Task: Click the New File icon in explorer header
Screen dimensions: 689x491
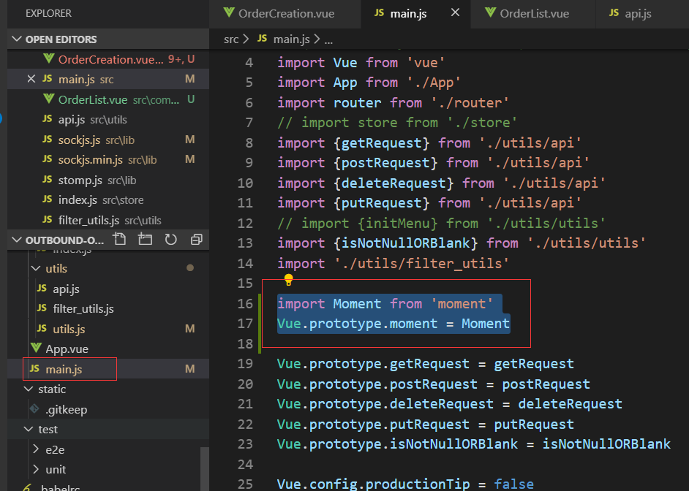Action: point(119,239)
